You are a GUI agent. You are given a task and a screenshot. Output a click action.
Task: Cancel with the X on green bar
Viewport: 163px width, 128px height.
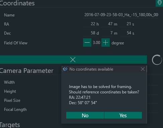[x=73, y=59]
